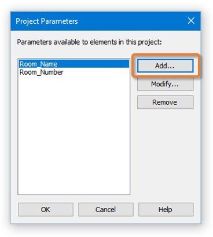Remove the selected project parameter
This screenshot has width=213, height=237.
click(x=165, y=102)
